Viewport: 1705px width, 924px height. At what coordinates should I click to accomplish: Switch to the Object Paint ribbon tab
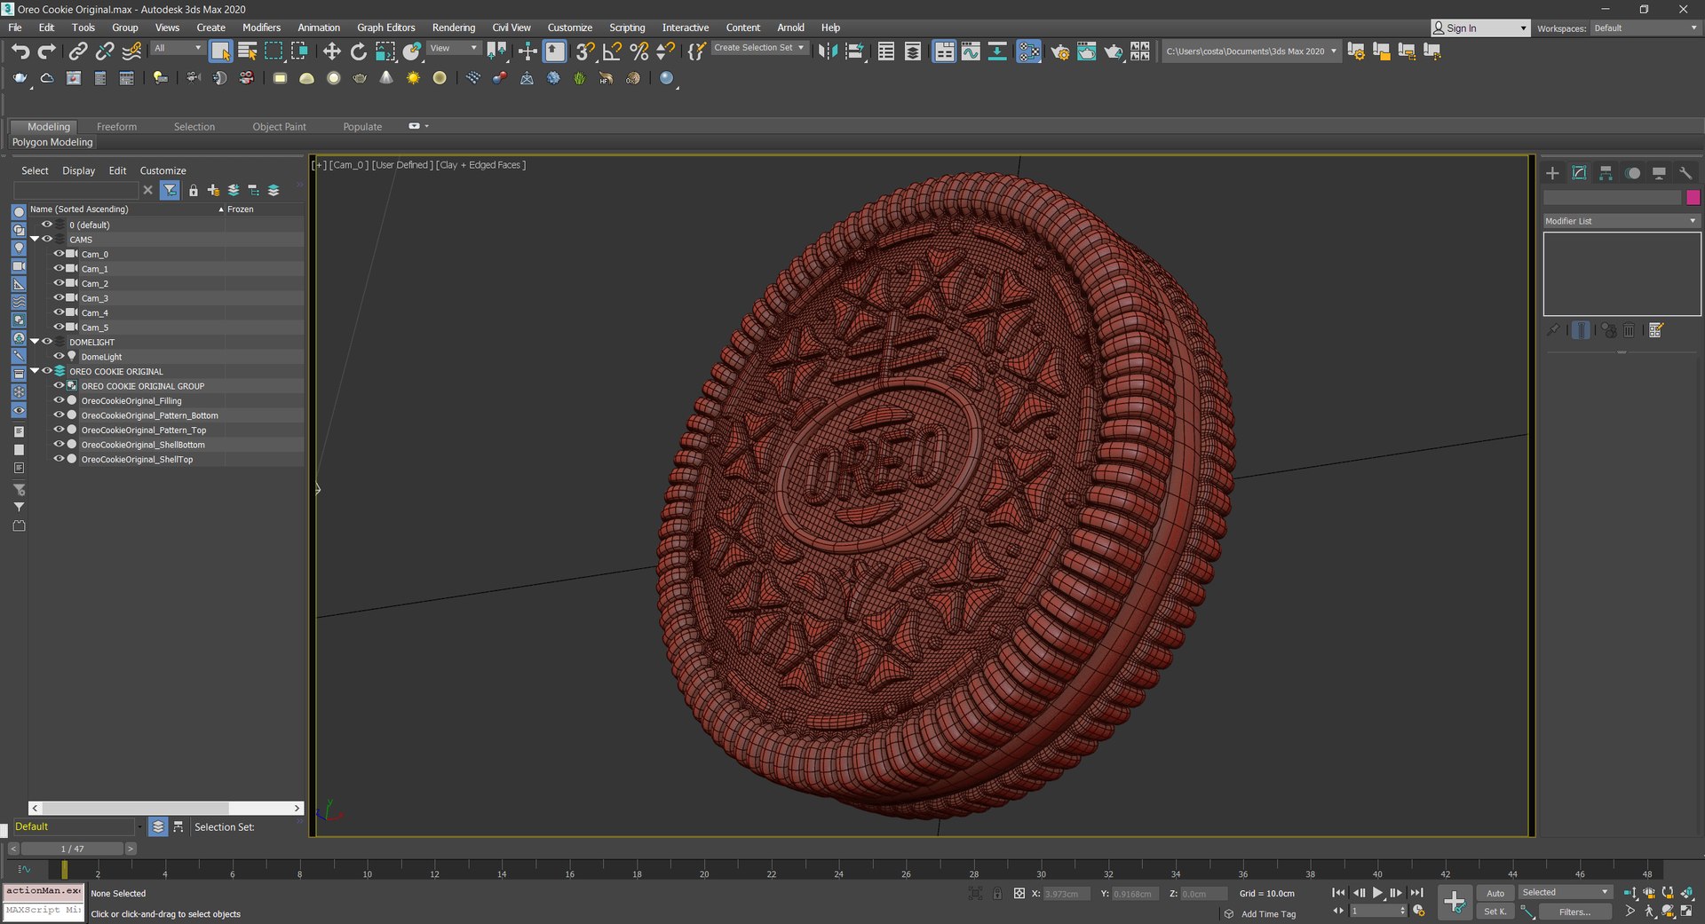tap(279, 127)
